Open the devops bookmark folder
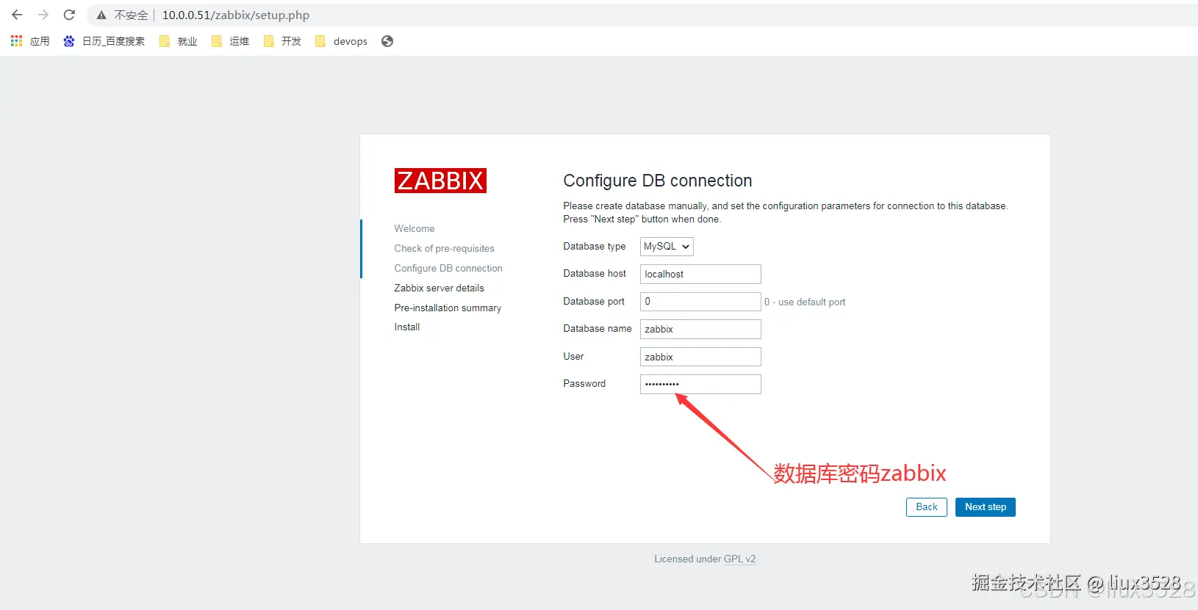The image size is (1198, 610). click(x=341, y=41)
